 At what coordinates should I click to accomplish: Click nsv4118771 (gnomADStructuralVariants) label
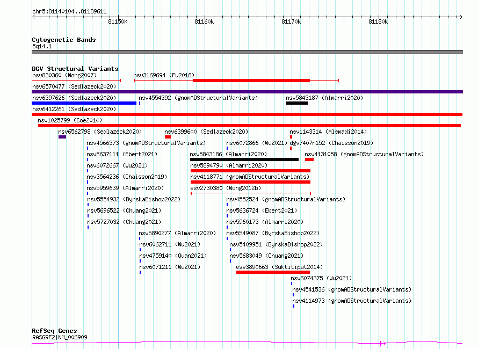pyautogui.click(x=250, y=177)
